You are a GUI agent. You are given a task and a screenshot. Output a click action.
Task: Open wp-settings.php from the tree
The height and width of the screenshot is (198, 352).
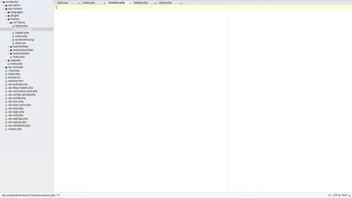click(x=18, y=119)
